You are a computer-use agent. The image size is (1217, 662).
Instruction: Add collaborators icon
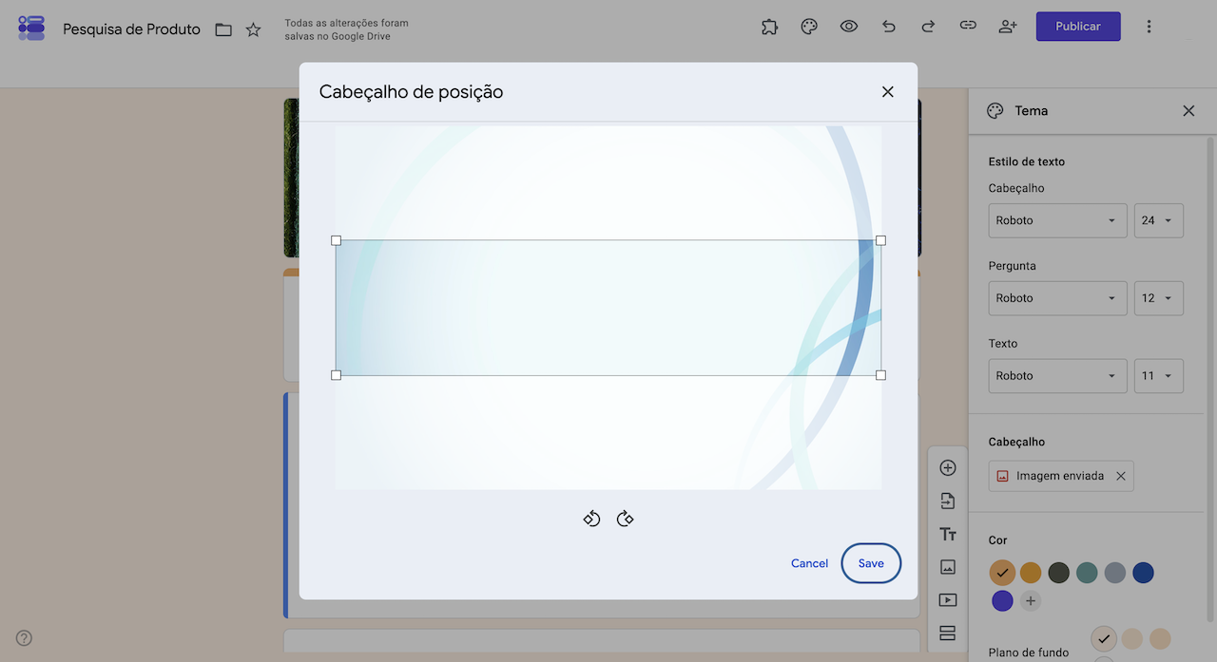pos(1008,27)
